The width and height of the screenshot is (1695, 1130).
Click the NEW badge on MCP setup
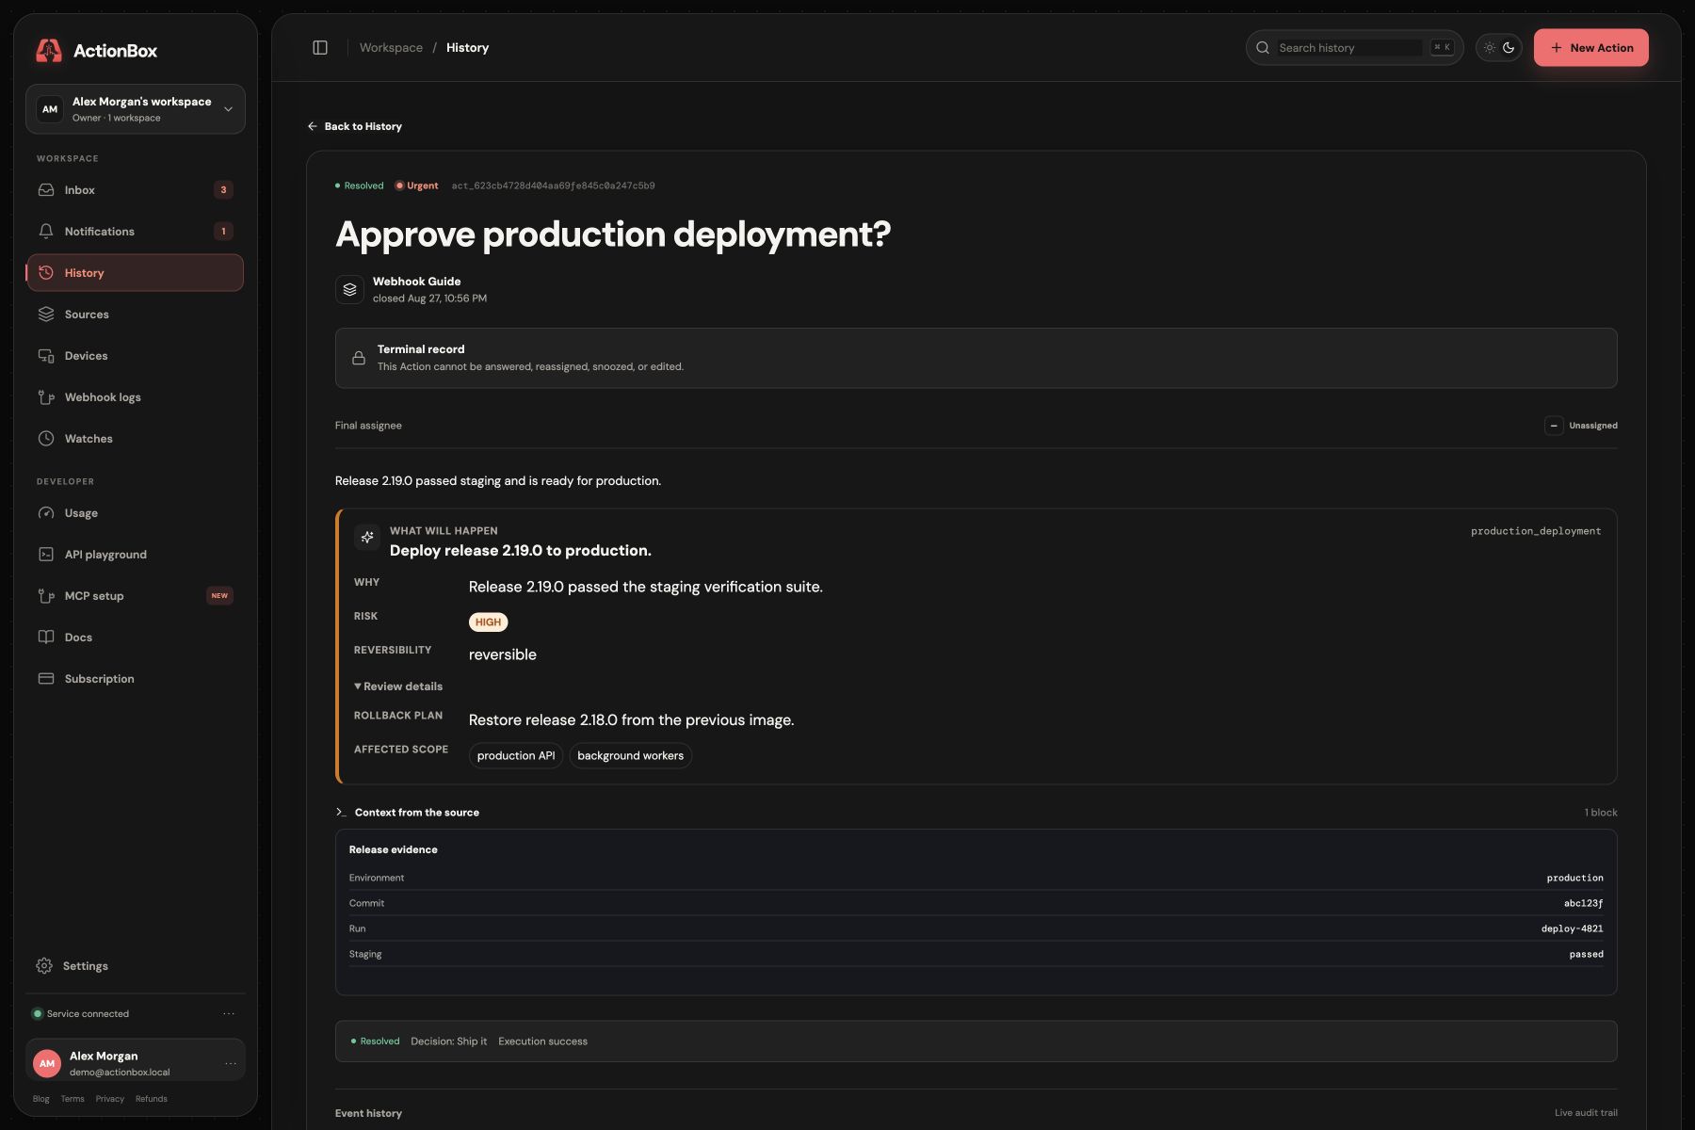219,596
